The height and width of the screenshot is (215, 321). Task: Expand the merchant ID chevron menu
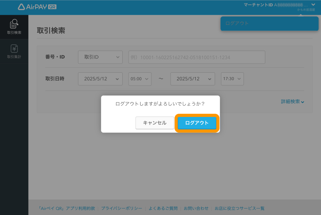point(313,5)
